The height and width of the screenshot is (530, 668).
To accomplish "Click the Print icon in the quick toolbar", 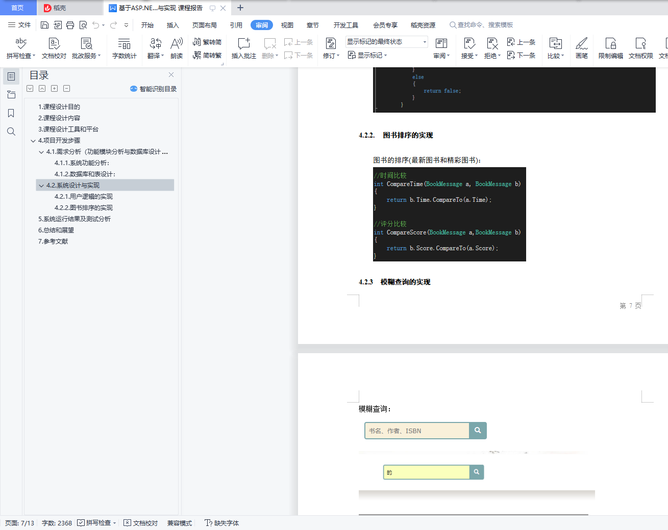I will [70, 25].
